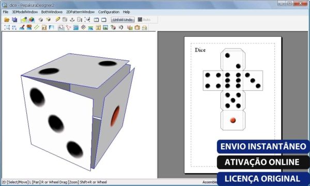Open the 3DModelWindow menu
Screen dimensions: 310x186
(x=25, y=12)
